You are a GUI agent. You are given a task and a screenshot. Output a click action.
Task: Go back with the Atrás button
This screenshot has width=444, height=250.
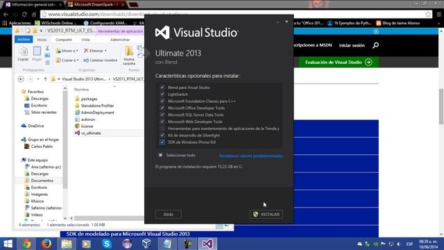(169, 215)
